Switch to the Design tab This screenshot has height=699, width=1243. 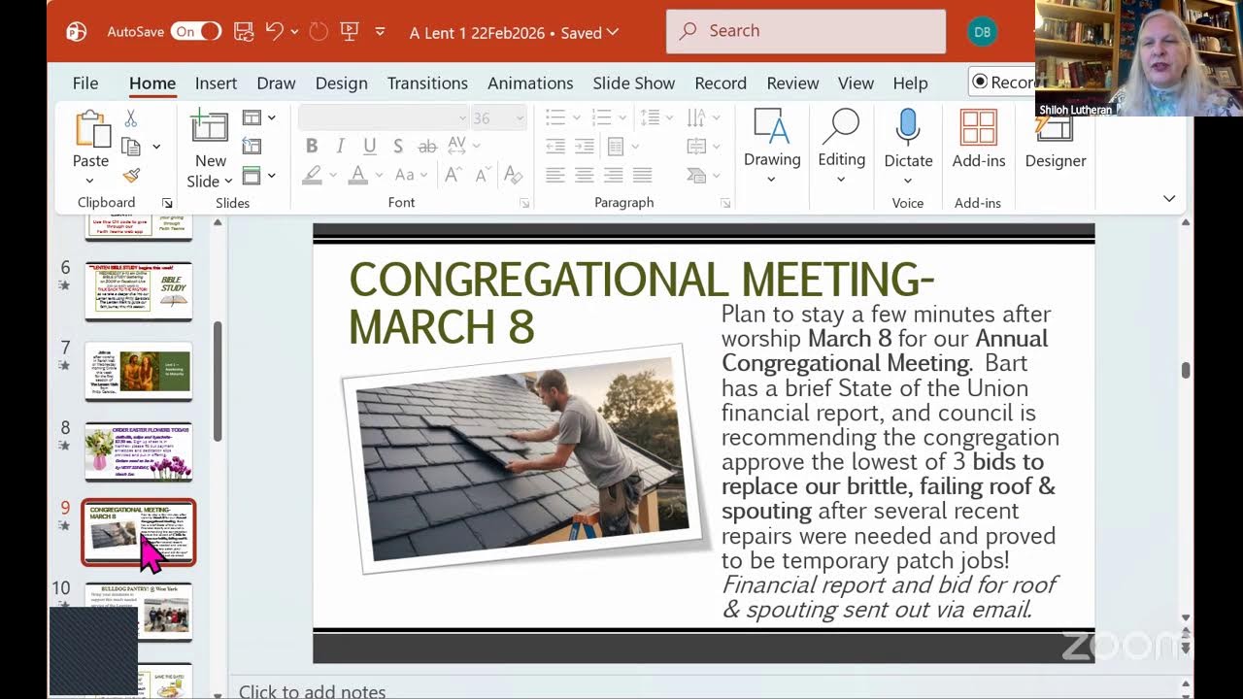click(341, 83)
